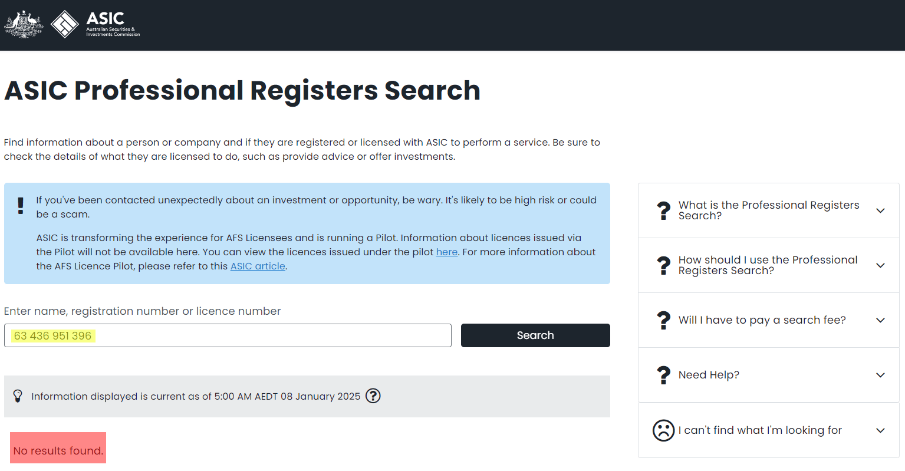Expand 'I can't find what I'm looking for' chevron

(880, 430)
